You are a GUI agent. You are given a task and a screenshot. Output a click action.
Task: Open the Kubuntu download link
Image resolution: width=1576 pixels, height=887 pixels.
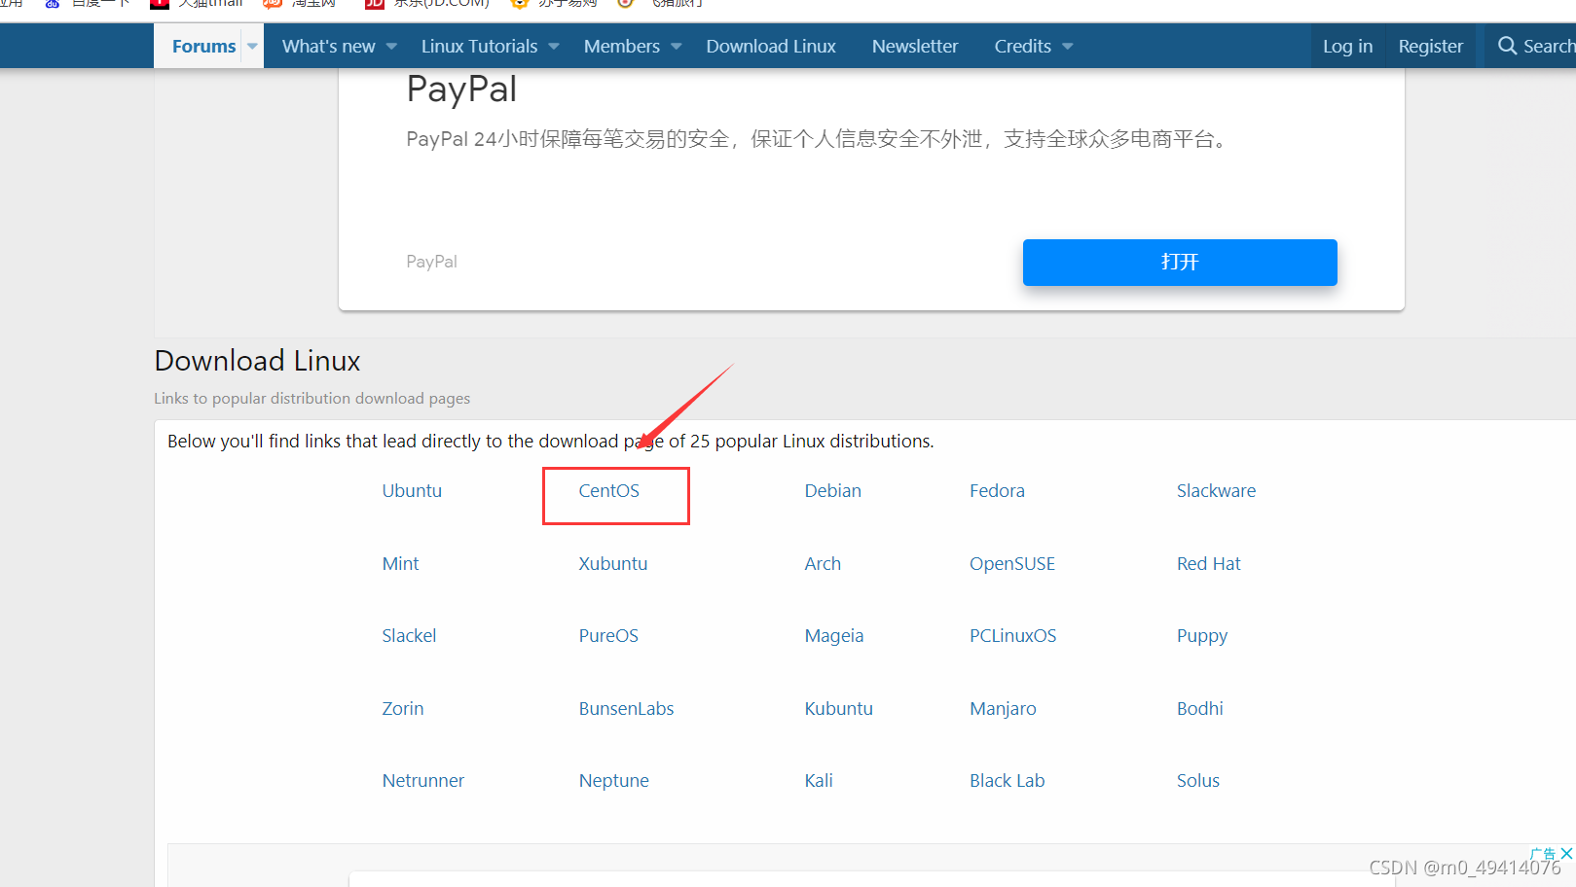point(839,709)
